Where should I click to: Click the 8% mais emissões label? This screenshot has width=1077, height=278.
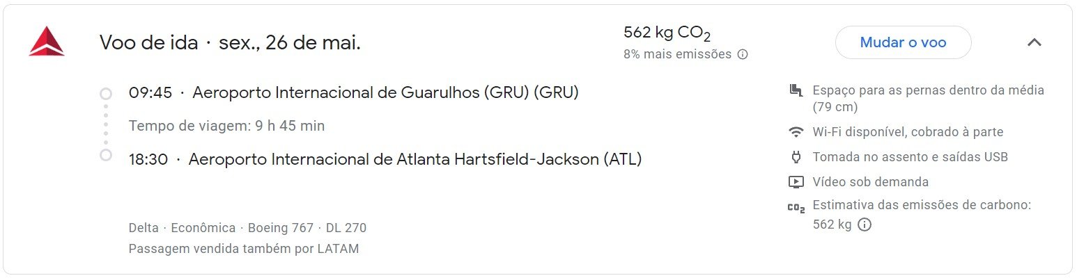point(677,54)
